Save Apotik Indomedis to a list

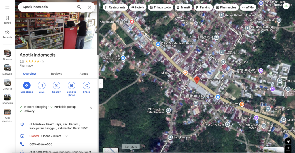[41, 85]
